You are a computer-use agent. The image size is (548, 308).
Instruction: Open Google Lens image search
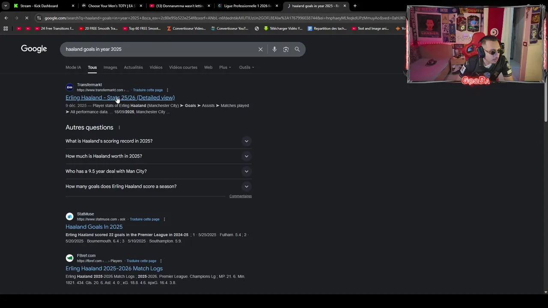coord(286,49)
